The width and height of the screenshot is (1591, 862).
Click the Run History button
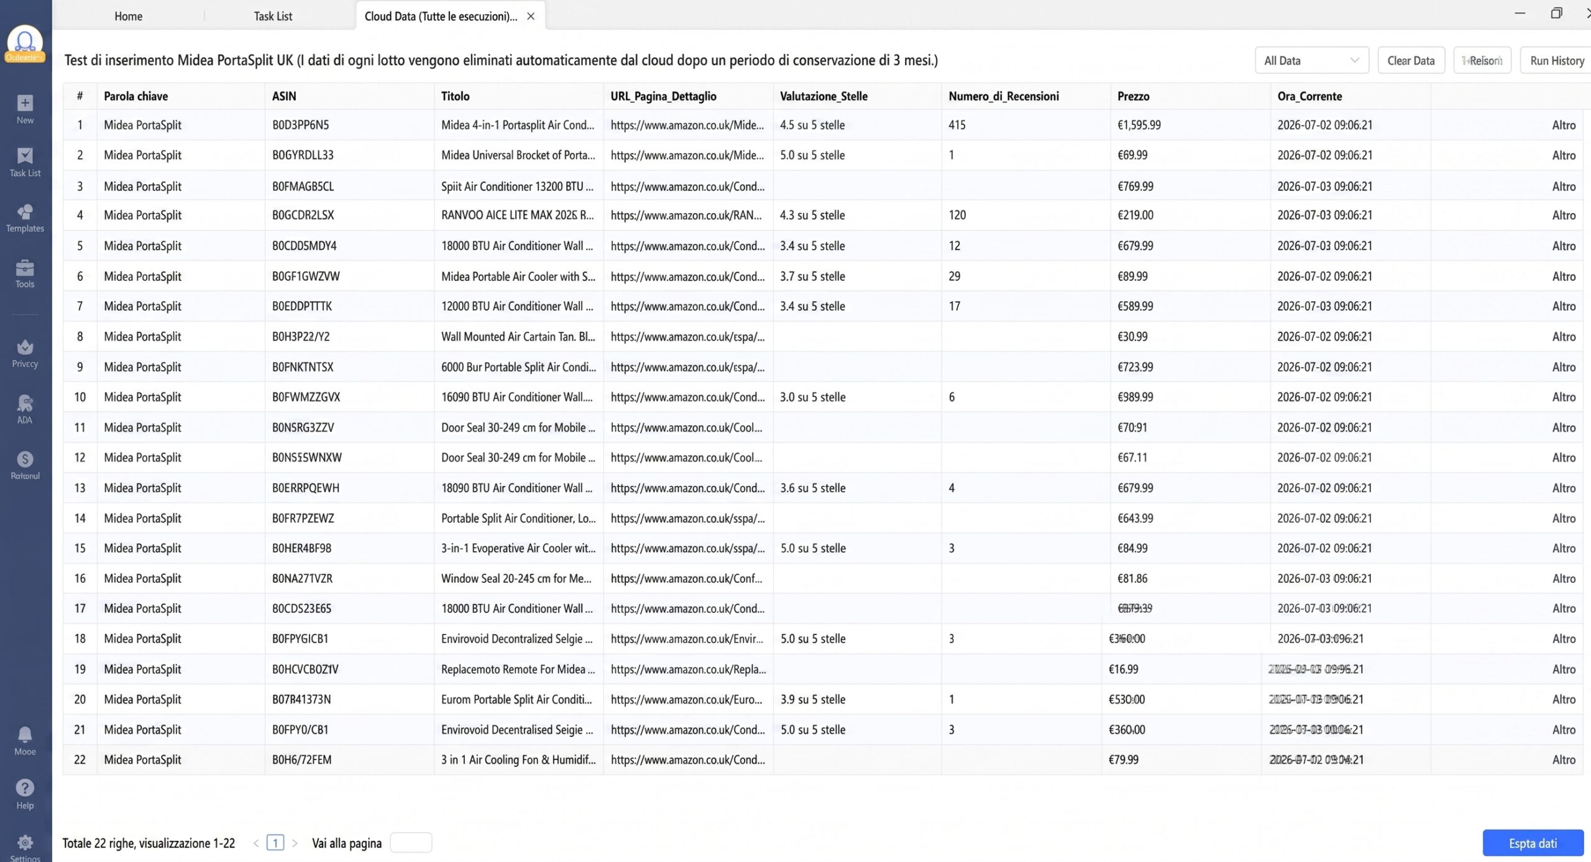click(x=1557, y=60)
